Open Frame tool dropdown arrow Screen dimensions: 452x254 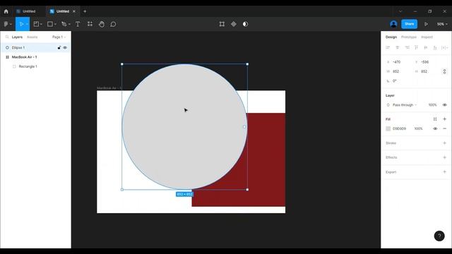(41, 24)
